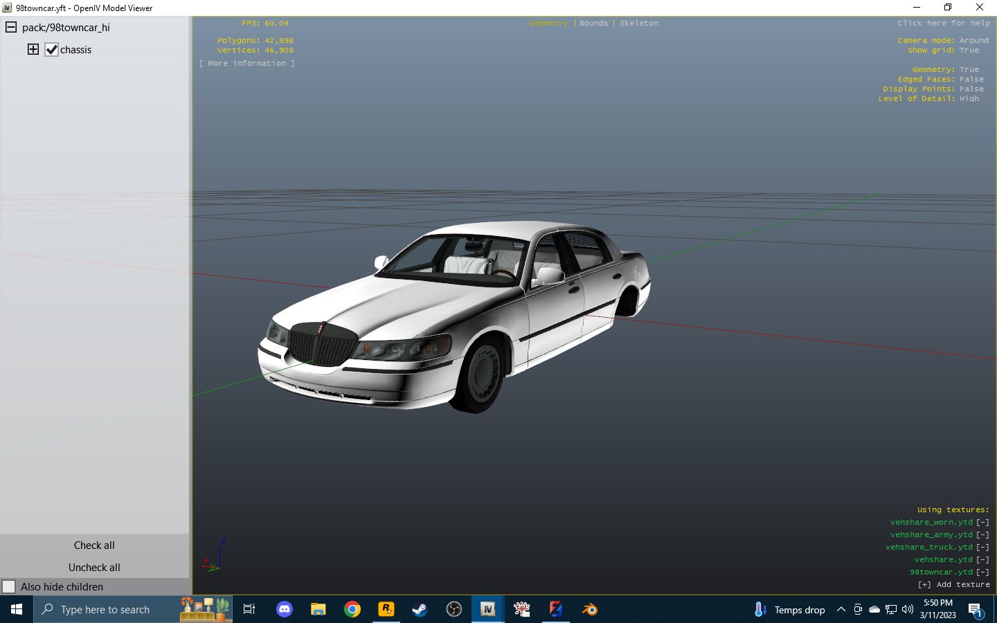Open Discord from the taskbar
The image size is (997, 623).
pyautogui.click(x=284, y=610)
